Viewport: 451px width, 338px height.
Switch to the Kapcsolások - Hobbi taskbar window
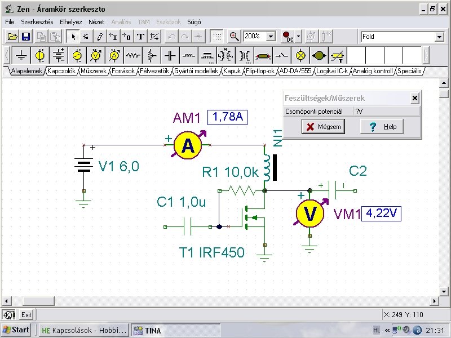click(x=84, y=330)
